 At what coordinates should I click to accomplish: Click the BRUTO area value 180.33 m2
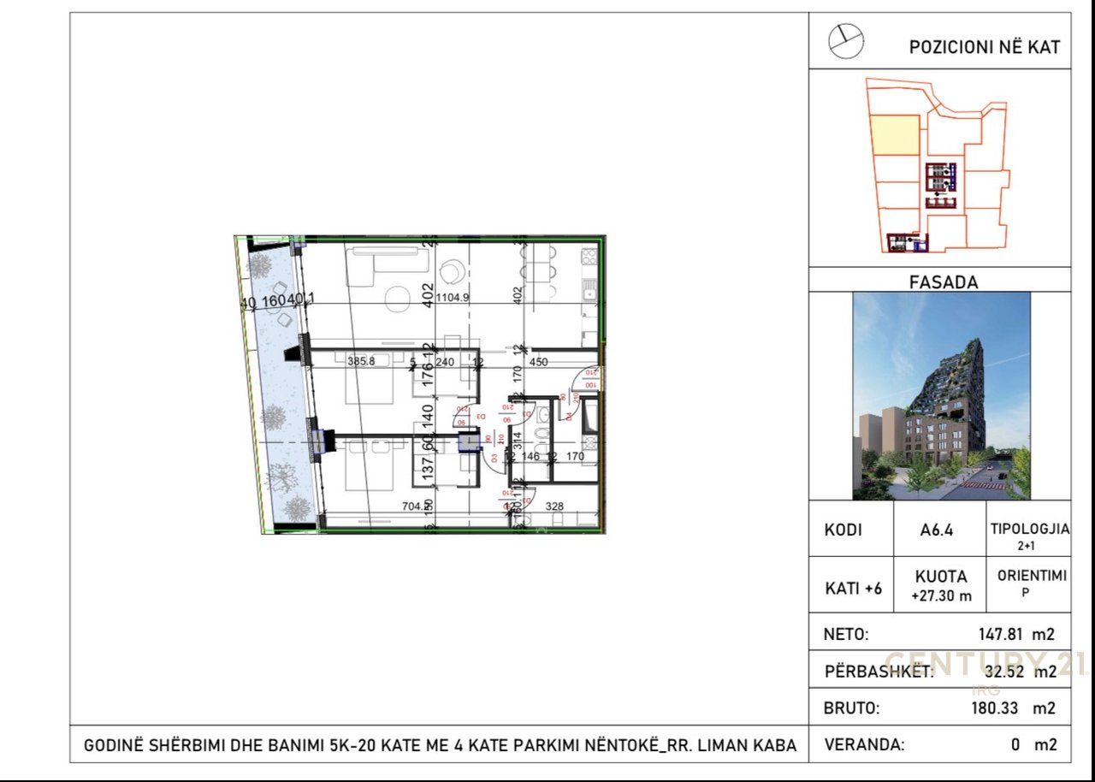coord(1006,708)
